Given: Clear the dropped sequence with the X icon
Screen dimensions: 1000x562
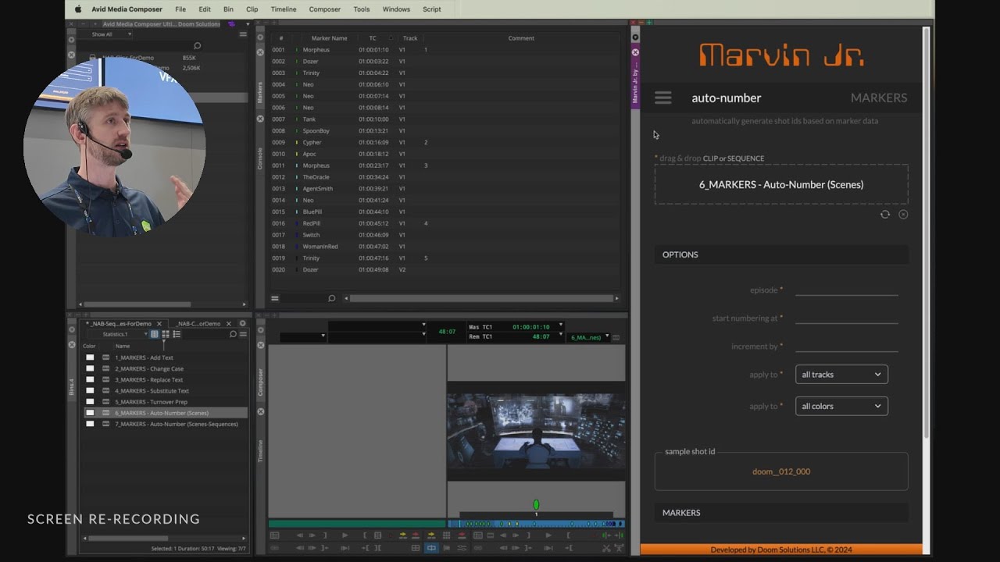Looking at the screenshot, I should pyautogui.click(x=903, y=215).
